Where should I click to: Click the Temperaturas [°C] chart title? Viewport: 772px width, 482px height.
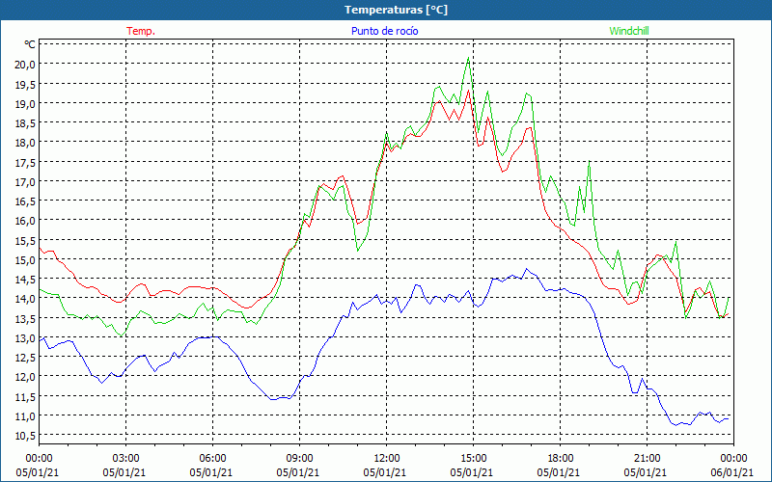[x=396, y=10]
